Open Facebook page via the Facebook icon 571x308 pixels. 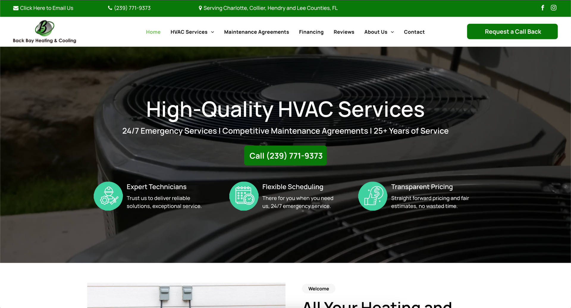pyautogui.click(x=542, y=8)
